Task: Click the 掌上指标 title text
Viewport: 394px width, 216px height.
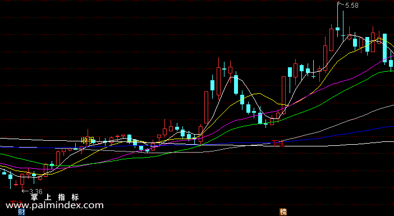Action: pos(55,197)
